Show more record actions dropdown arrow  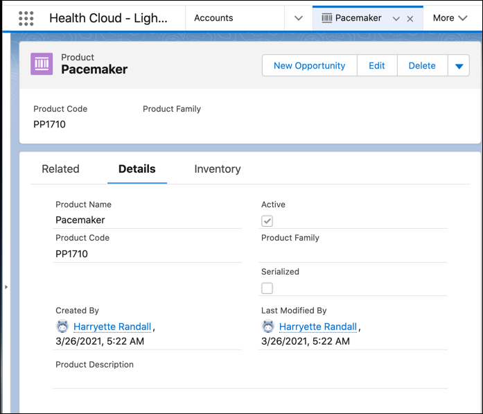pos(459,66)
